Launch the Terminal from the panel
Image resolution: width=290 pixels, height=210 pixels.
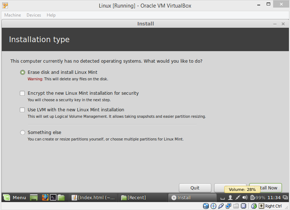point(53,198)
